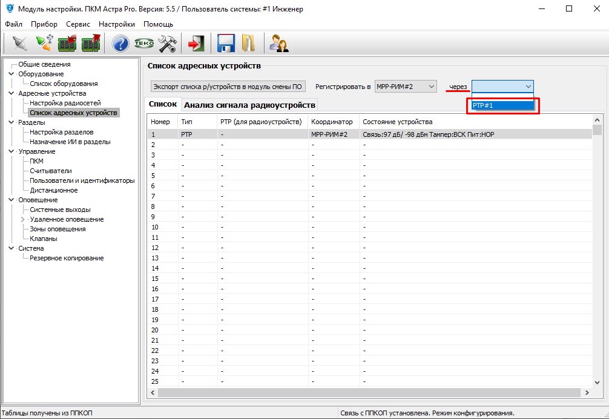This screenshot has height=419, width=609.
Task: Switch to Анализ сигнала радиоустройств tab
Action: point(249,105)
